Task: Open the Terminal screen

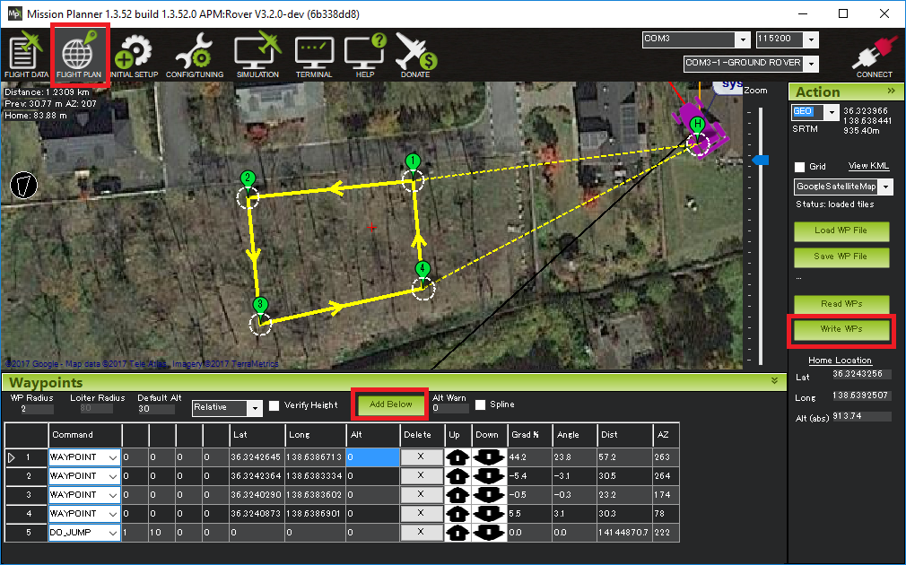Action: click(x=314, y=55)
